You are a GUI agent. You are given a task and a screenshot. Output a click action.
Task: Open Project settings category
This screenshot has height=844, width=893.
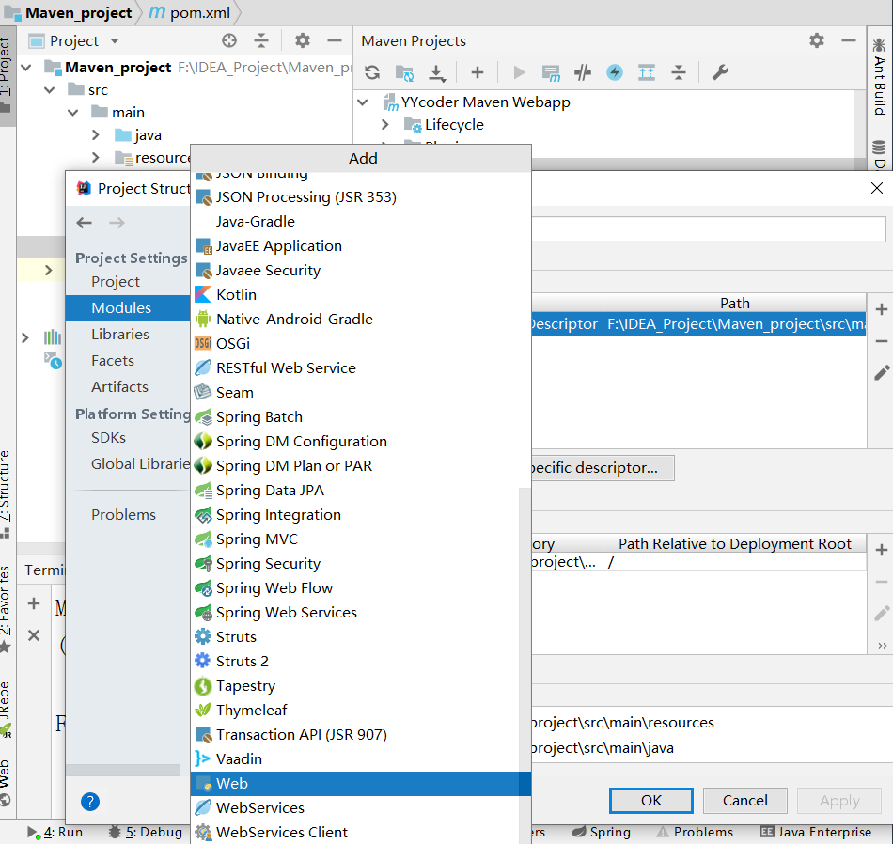[116, 282]
